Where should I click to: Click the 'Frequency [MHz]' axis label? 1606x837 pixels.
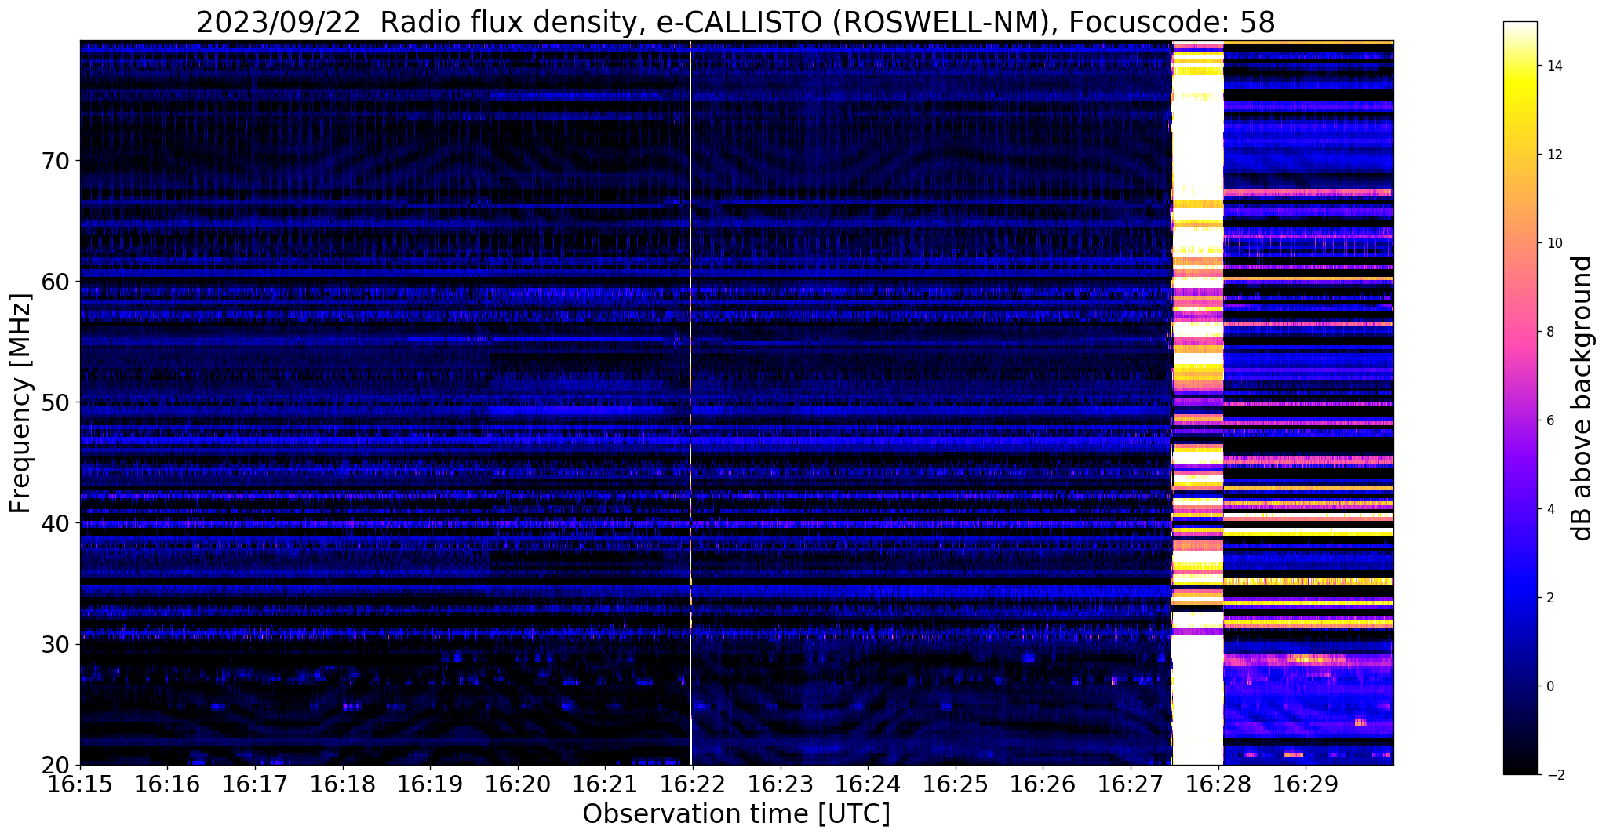click(x=21, y=404)
